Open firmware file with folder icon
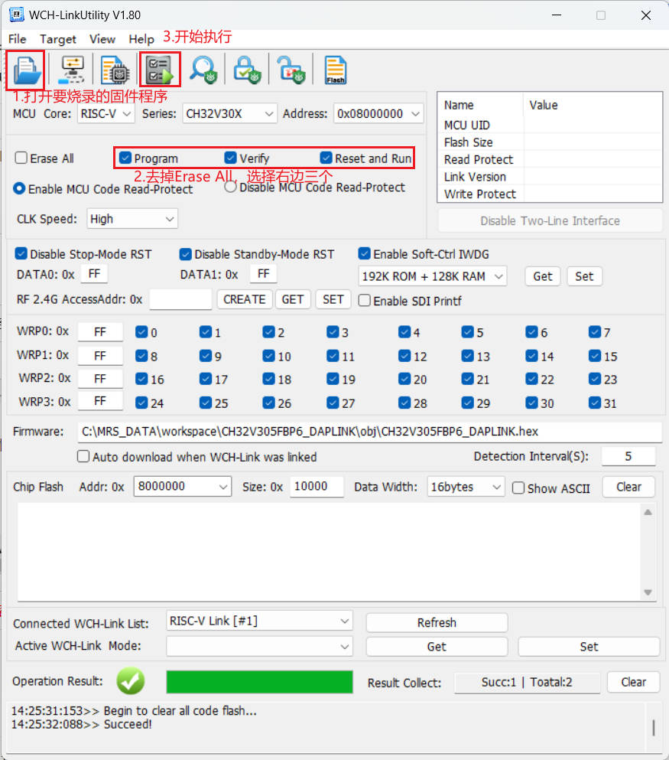The image size is (669, 760). (x=26, y=70)
